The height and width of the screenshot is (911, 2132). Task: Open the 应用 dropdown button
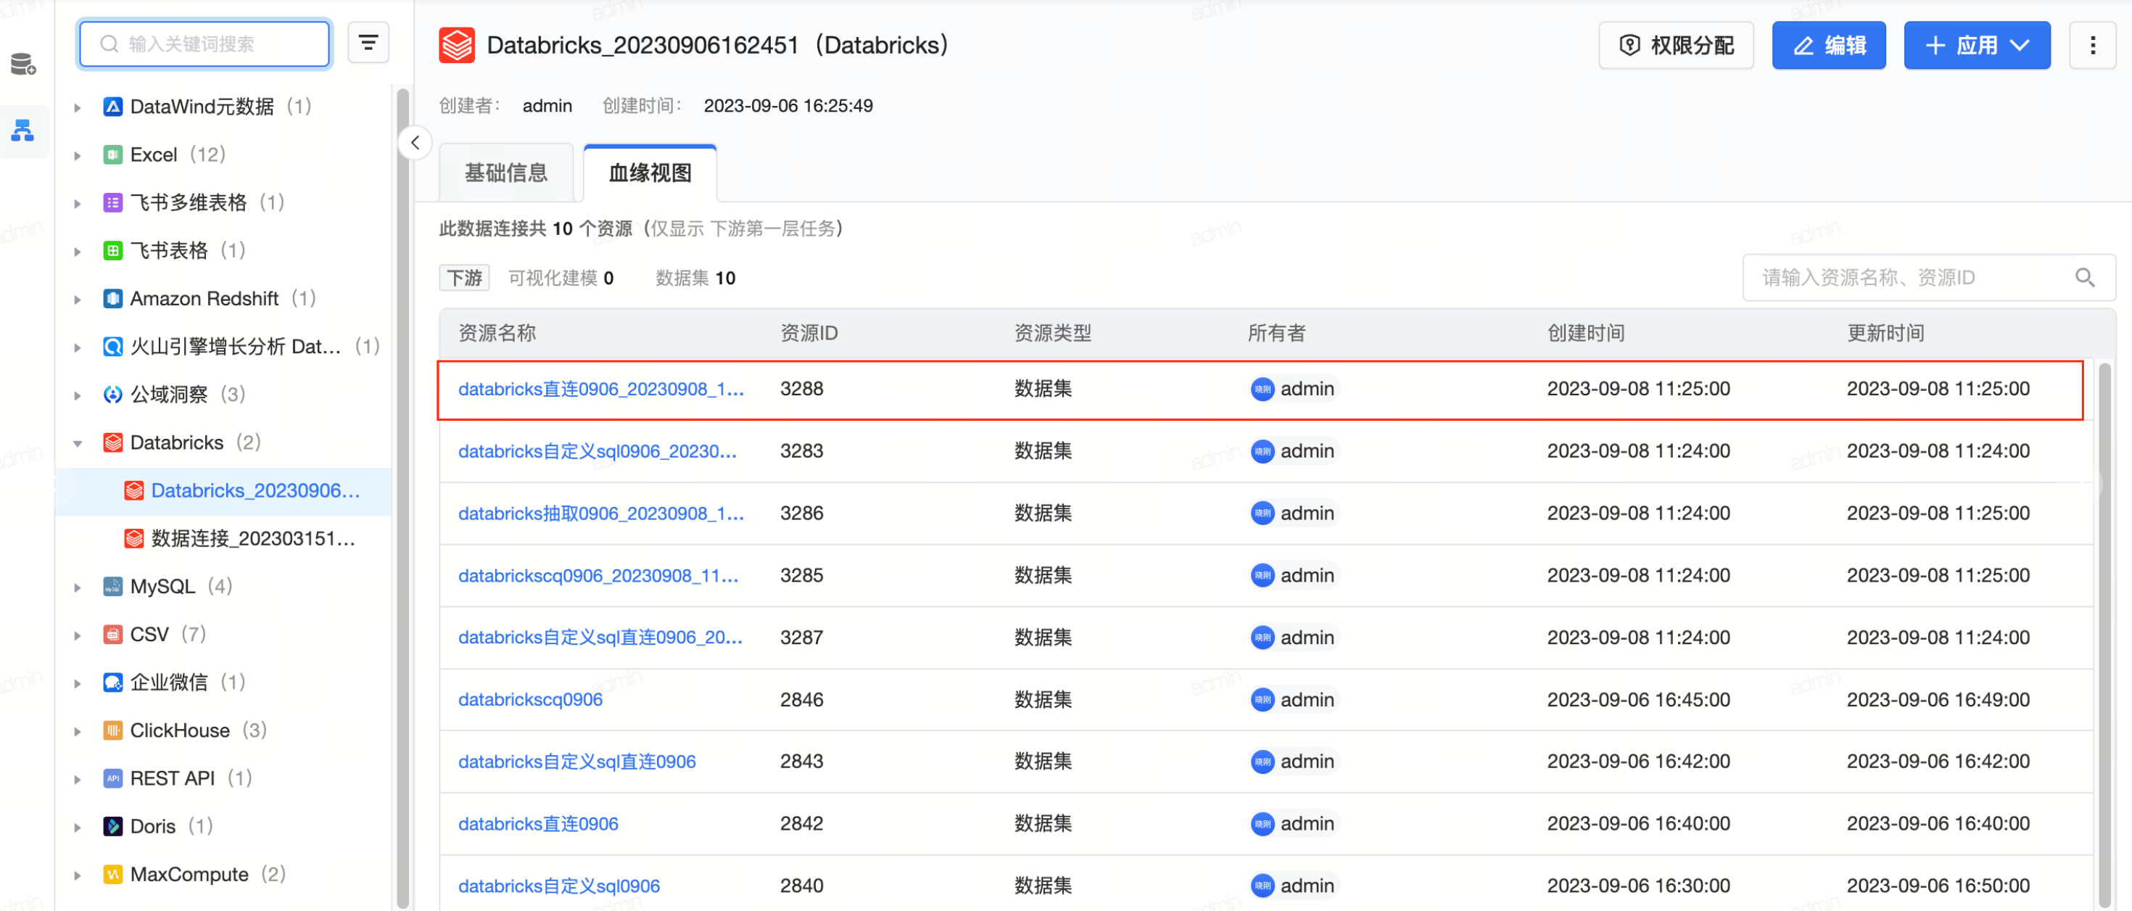click(1976, 46)
